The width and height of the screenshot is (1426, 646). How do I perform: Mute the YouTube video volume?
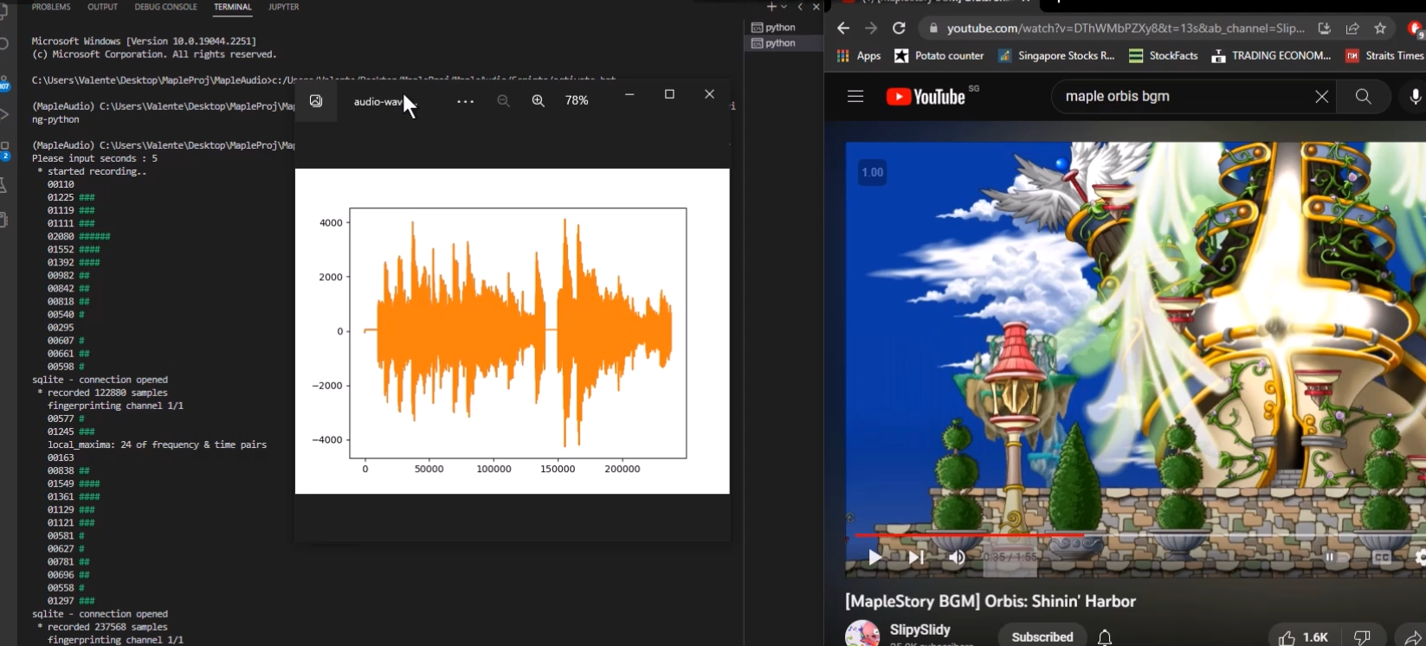click(x=957, y=558)
